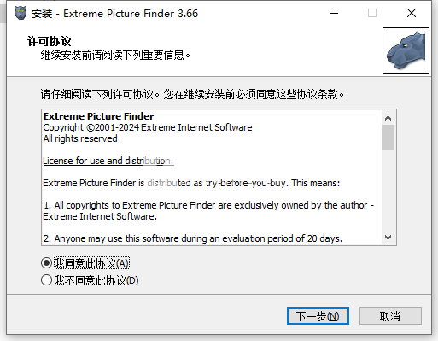438x341 pixels.
Task: Click the panther logo image at top right
Action: tap(406, 50)
